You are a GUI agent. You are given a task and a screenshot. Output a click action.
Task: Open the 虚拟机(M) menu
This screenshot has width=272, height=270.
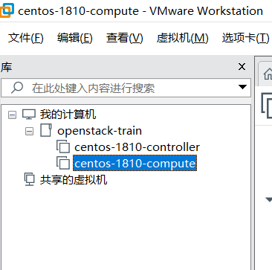pyautogui.click(x=182, y=38)
